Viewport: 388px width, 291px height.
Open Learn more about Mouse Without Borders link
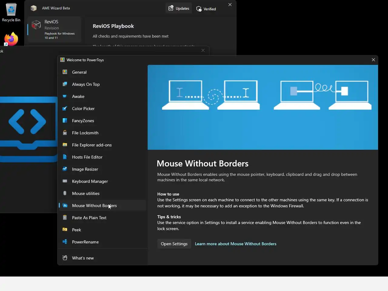(x=236, y=244)
